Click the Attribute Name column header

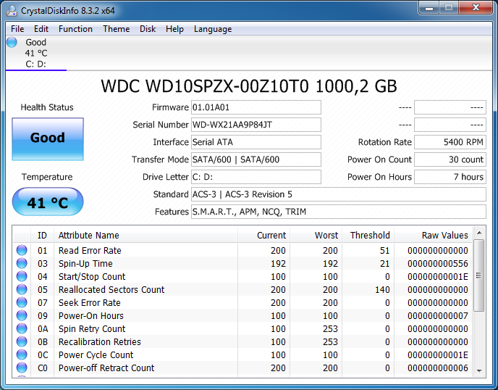point(145,235)
